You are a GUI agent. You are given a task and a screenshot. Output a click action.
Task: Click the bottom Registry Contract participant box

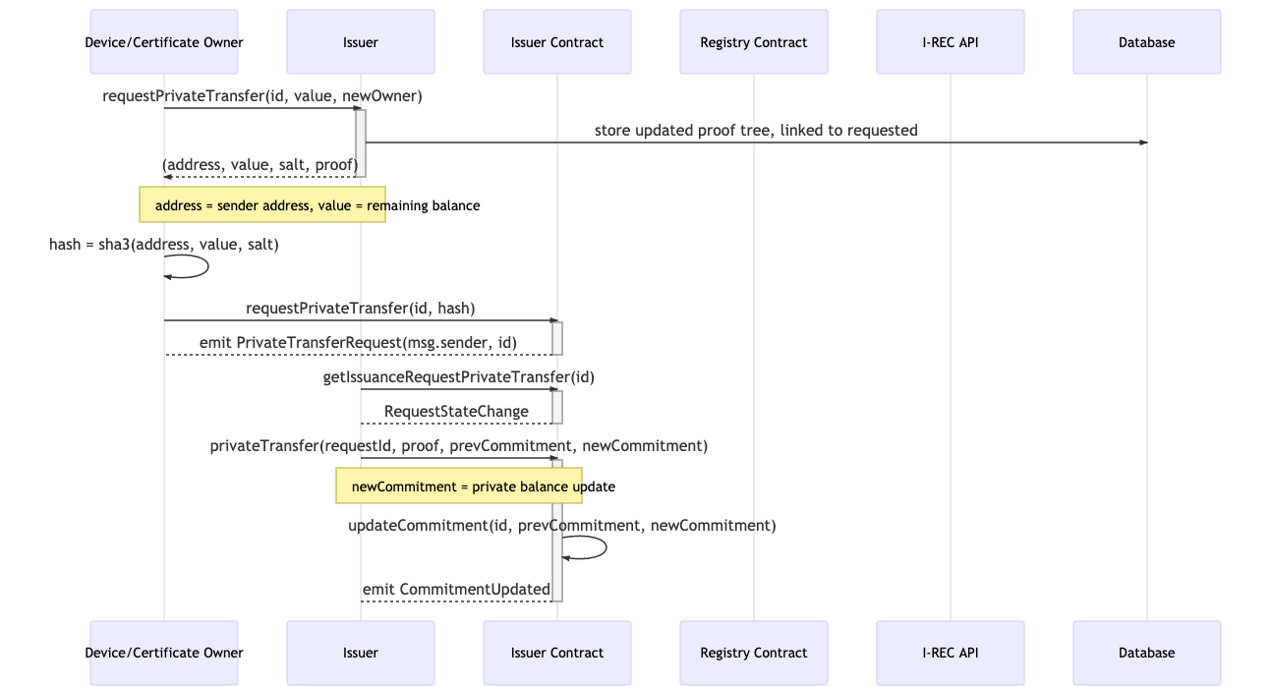pyautogui.click(x=754, y=653)
